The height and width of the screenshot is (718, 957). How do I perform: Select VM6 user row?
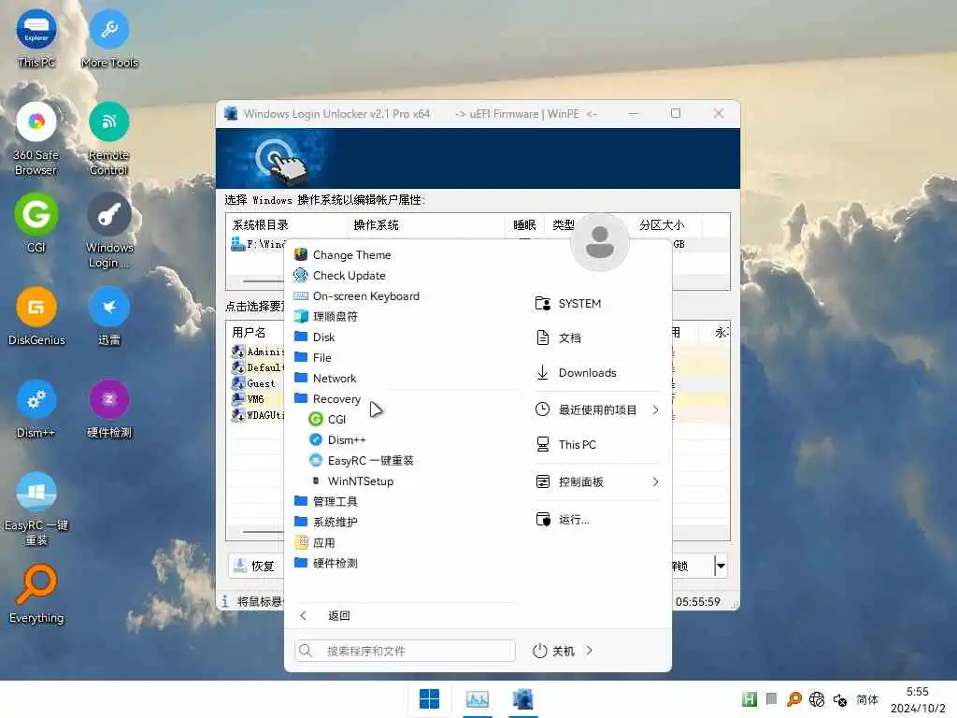point(258,399)
